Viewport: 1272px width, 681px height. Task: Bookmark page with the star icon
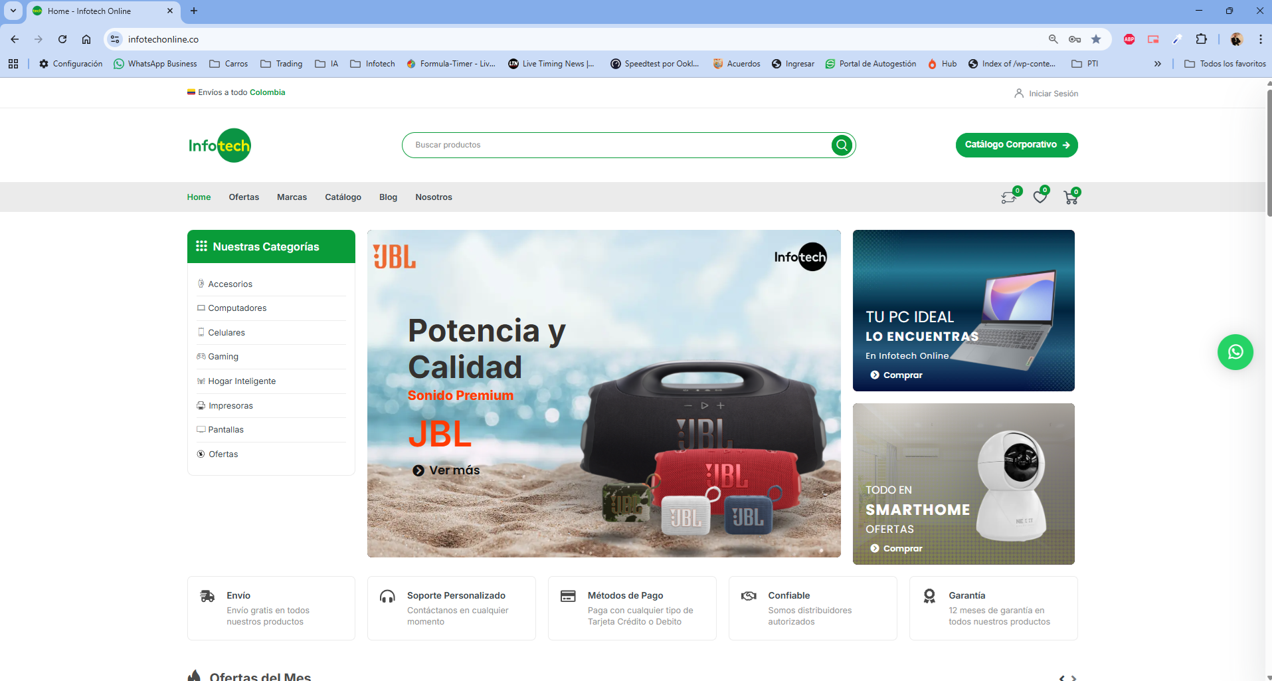pos(1096,39)
